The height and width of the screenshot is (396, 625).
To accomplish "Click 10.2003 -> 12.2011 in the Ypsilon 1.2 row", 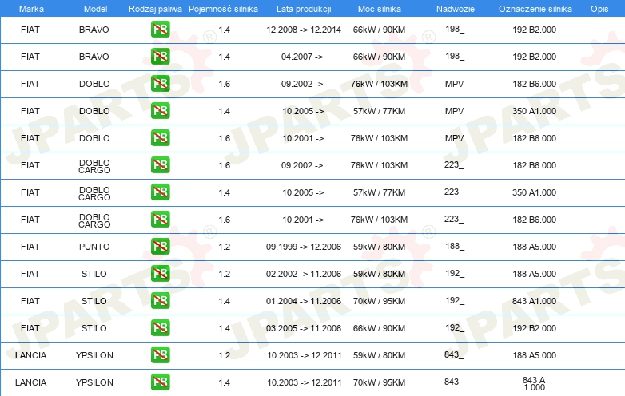I will 305,355.
